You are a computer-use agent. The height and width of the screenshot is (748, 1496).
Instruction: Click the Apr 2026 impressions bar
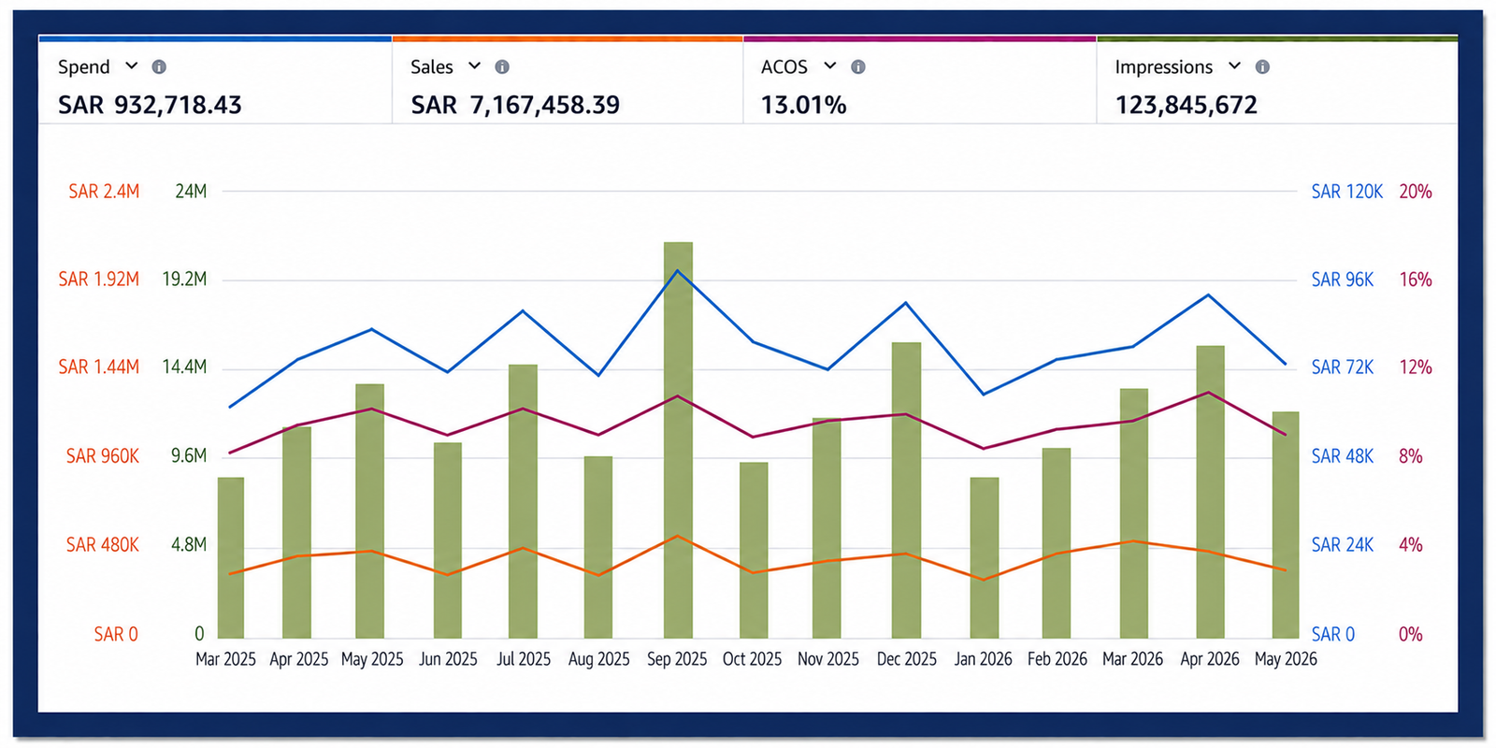(1211, 492)
